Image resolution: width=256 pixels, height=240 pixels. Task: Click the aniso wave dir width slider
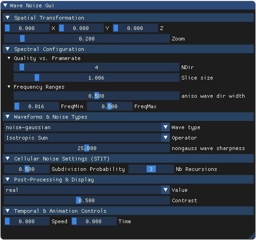click(x=97, y=96)
